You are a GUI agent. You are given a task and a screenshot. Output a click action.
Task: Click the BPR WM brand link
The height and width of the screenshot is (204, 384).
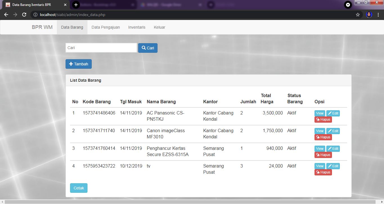point(42,27)
